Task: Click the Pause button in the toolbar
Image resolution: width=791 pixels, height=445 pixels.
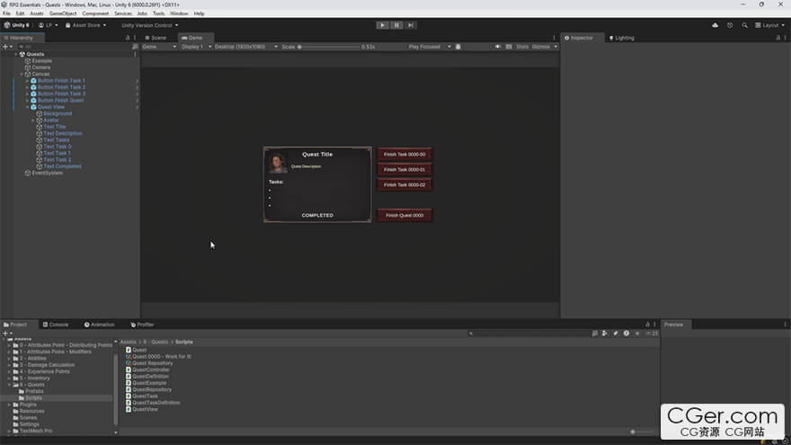Action: pyautogui.click(x=396, y=25)
